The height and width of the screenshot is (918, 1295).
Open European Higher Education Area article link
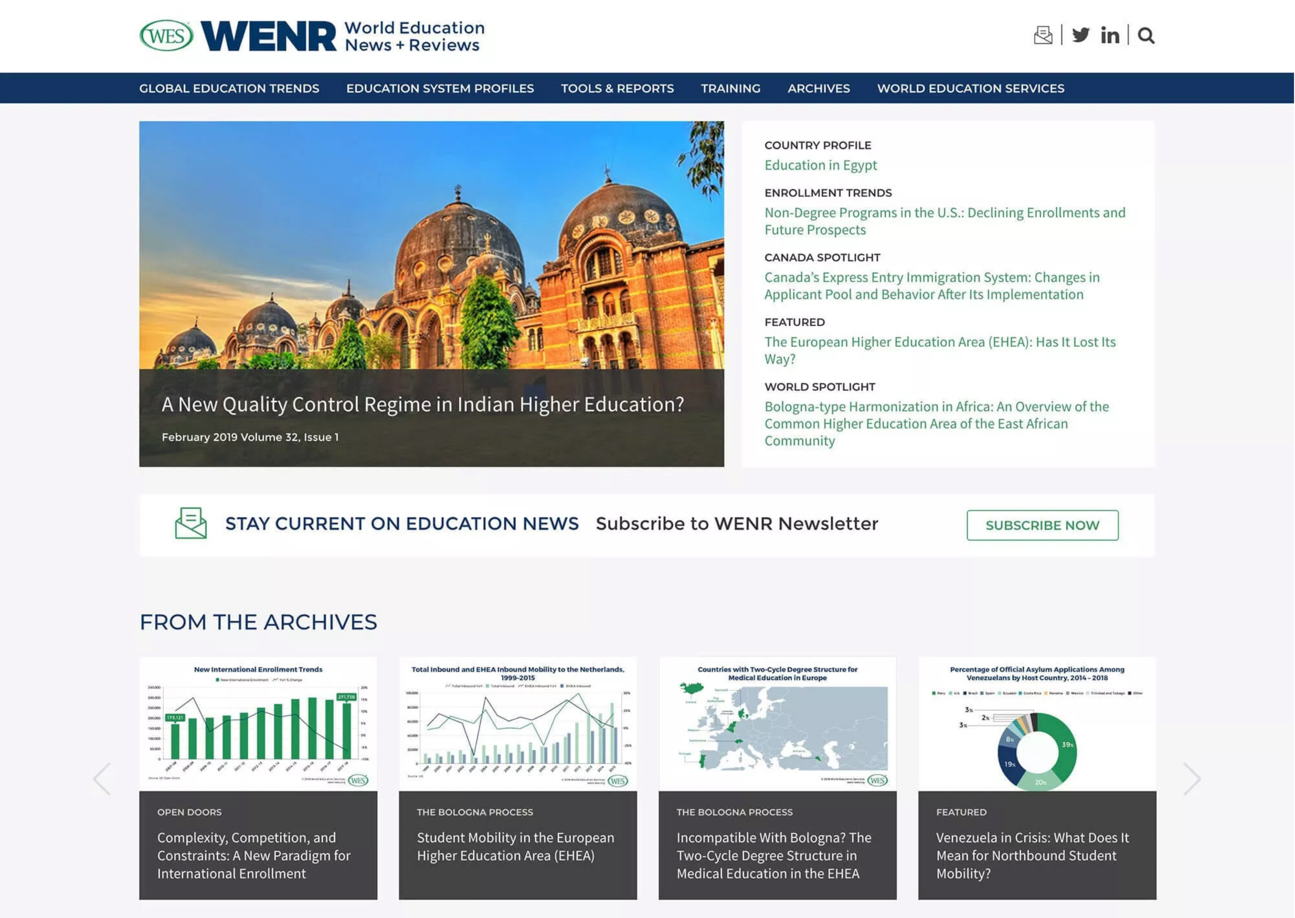[x=940, y=351]
